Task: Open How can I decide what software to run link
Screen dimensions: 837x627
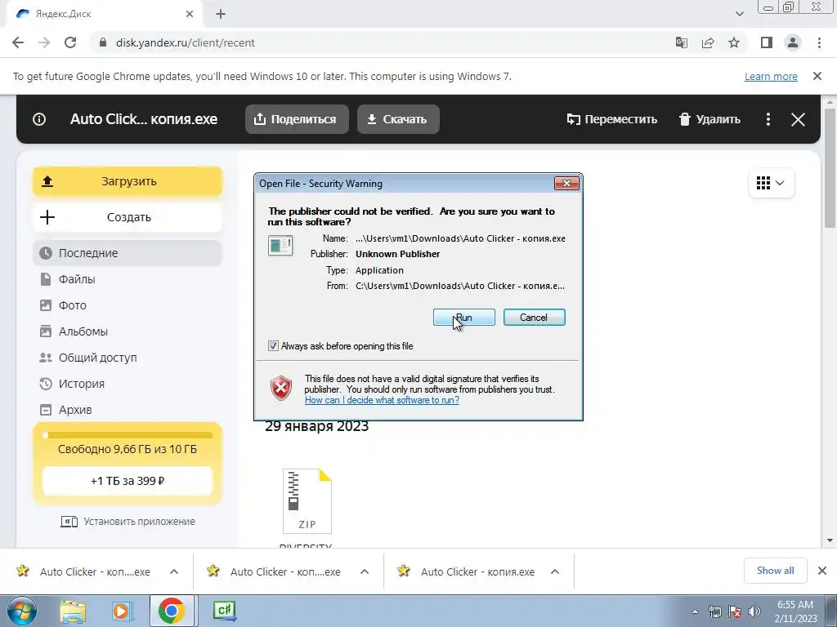Action: (x=382, y=400)
